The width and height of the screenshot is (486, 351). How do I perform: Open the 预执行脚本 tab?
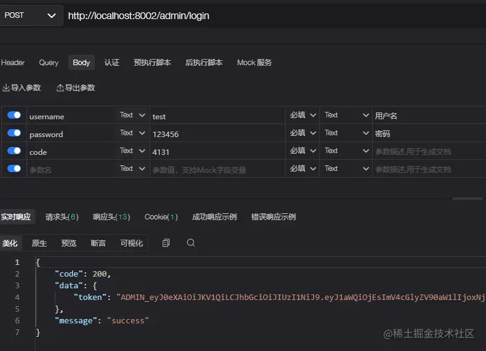pyautogui.click(x=152, y=63)
